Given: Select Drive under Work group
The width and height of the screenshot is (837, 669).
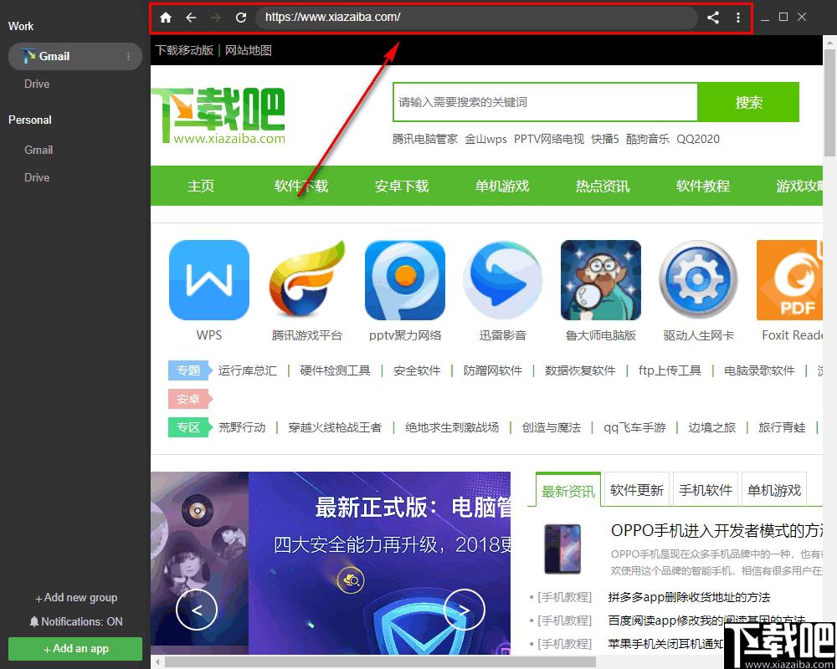Looking at the screenshot, I should 37,84.
